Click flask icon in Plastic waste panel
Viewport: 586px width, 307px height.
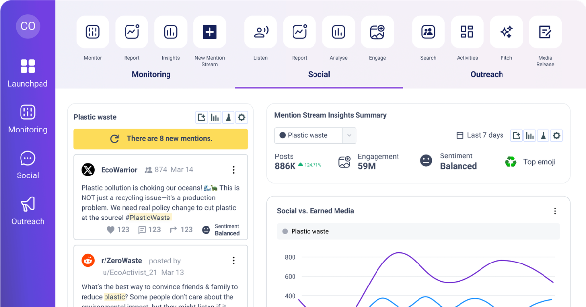point(228,117)
